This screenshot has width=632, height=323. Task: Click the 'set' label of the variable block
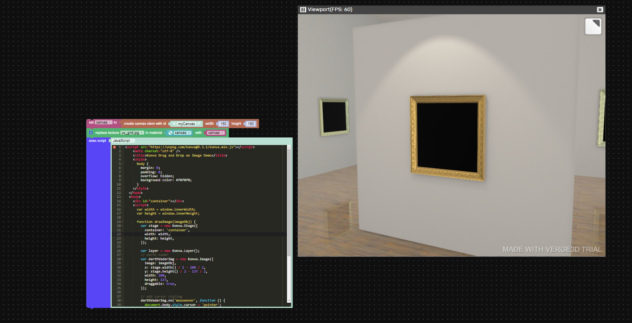click(x=91, y=122)
